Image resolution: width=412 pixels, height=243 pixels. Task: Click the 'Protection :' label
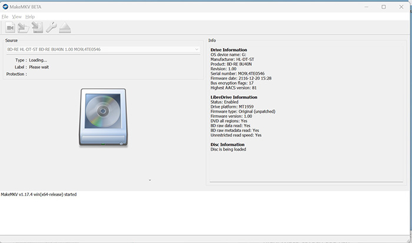[16, 74]
